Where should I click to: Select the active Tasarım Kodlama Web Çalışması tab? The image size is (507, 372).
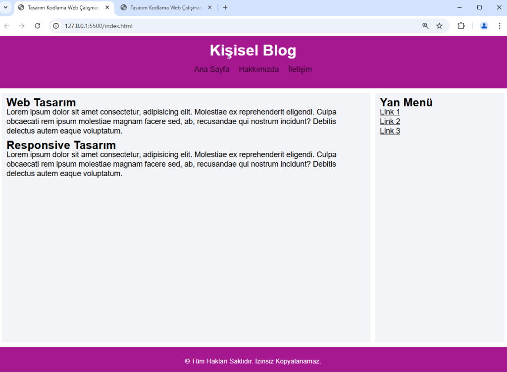pyautogui.click(x=59, y=7)
